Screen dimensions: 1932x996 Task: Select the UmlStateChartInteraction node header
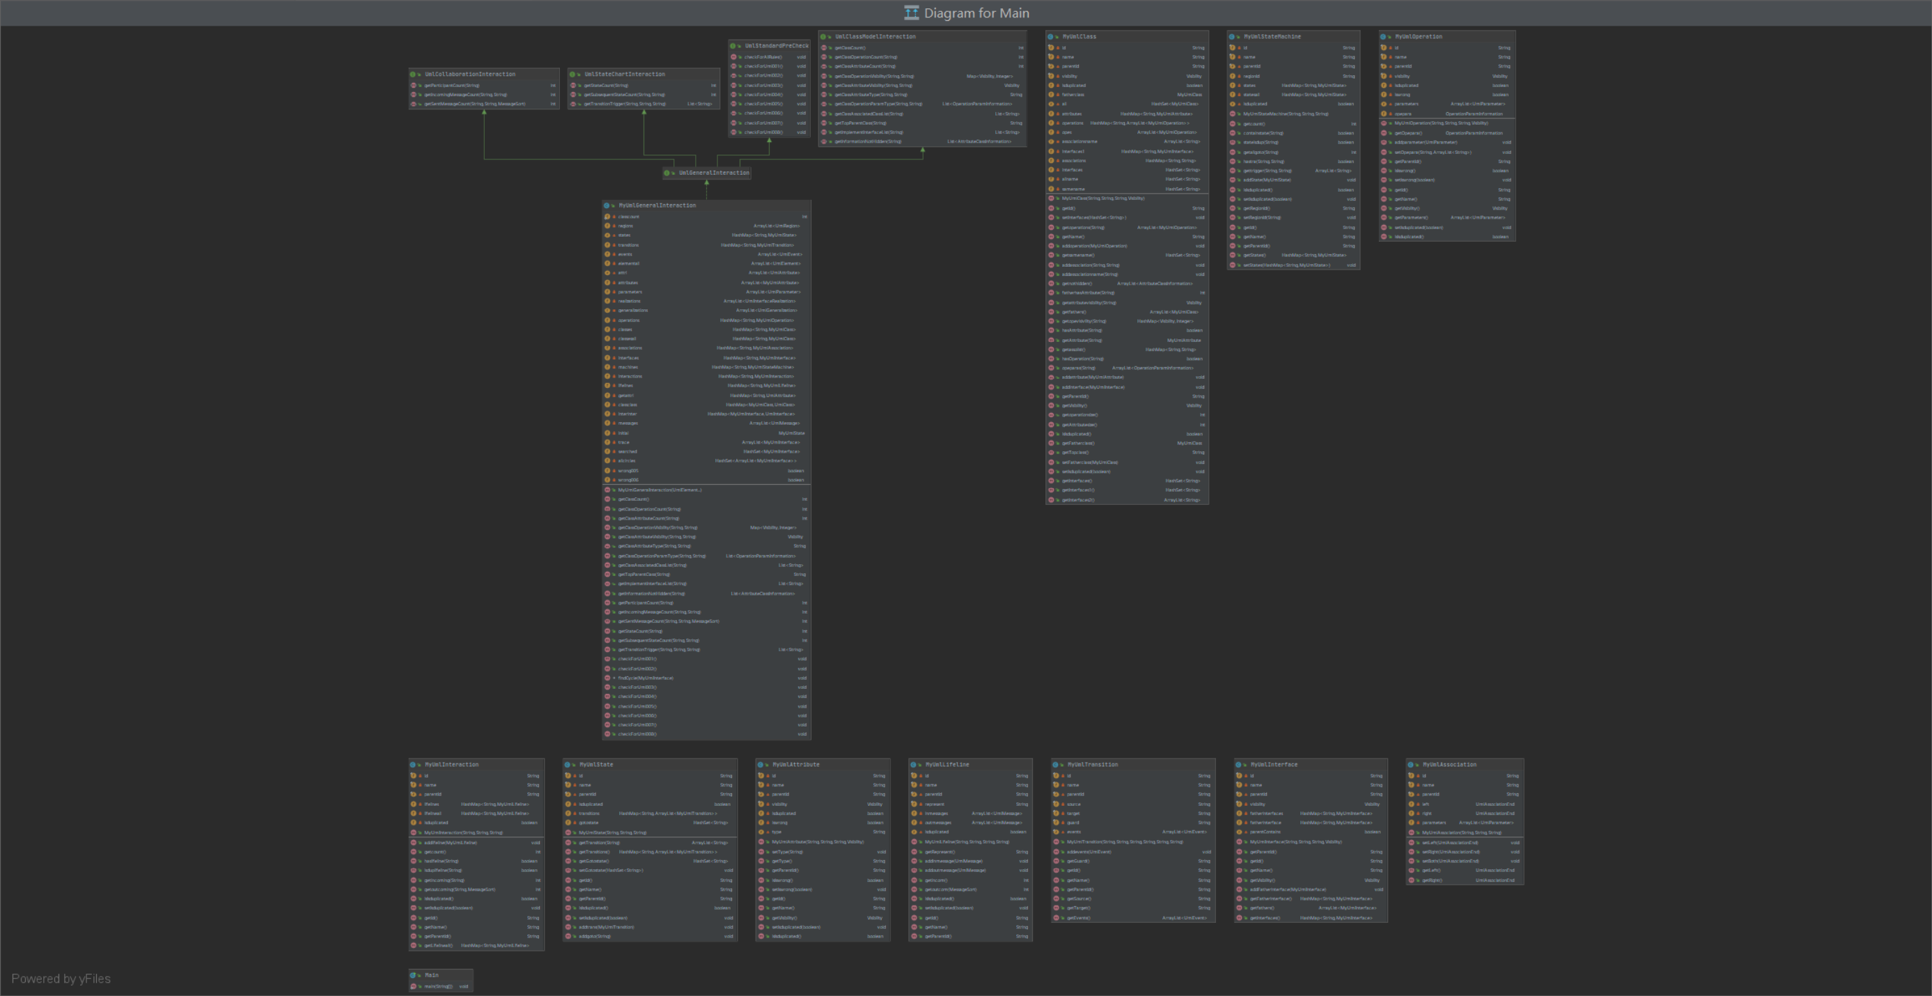tap(624, 75)
